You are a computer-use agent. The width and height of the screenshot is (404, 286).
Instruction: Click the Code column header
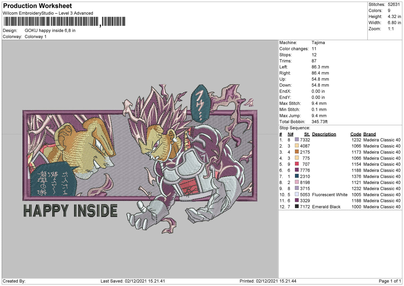pos(356,134)
